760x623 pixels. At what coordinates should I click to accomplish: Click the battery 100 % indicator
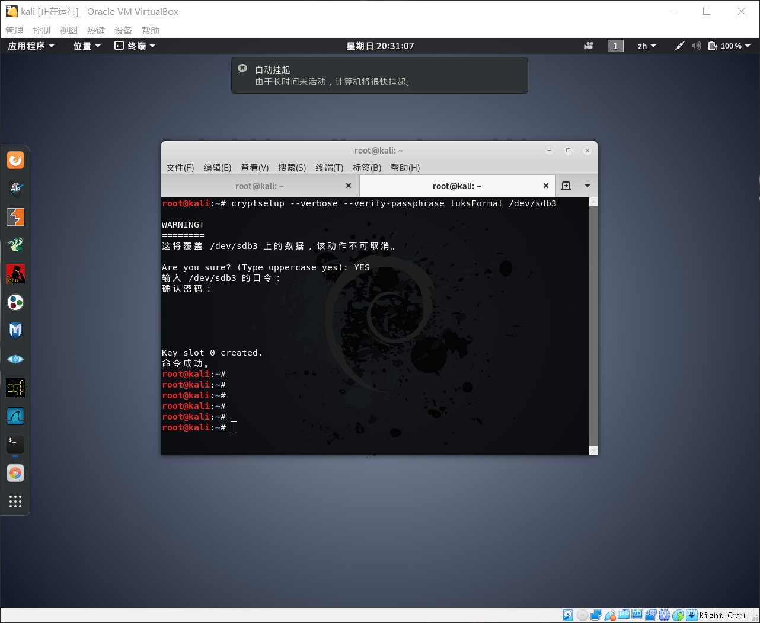[x=725, y=46]
